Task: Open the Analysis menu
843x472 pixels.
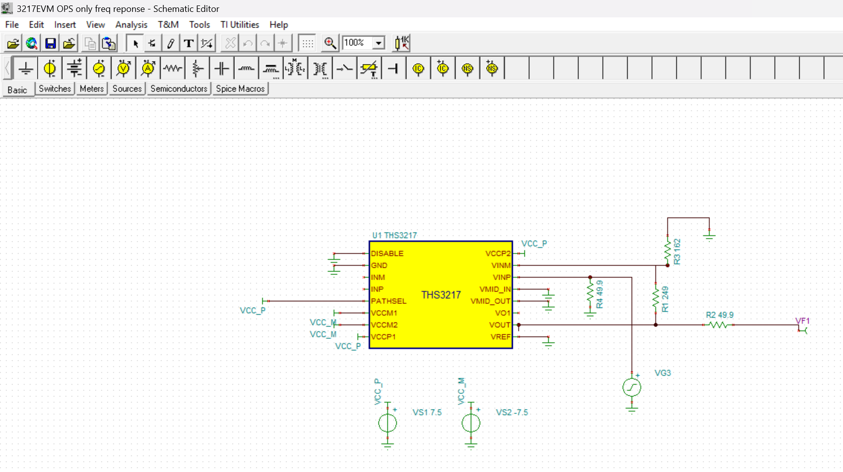Action: click(x=132, y=25)
